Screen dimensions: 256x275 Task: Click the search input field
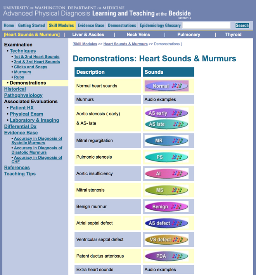pyautogui.click(x=206, y=25)
